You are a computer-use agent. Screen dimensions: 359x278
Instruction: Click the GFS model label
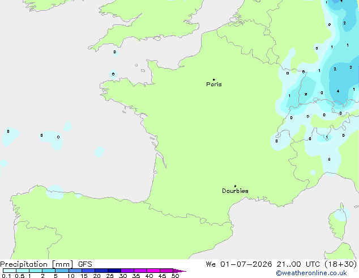[x=85, y=264]
